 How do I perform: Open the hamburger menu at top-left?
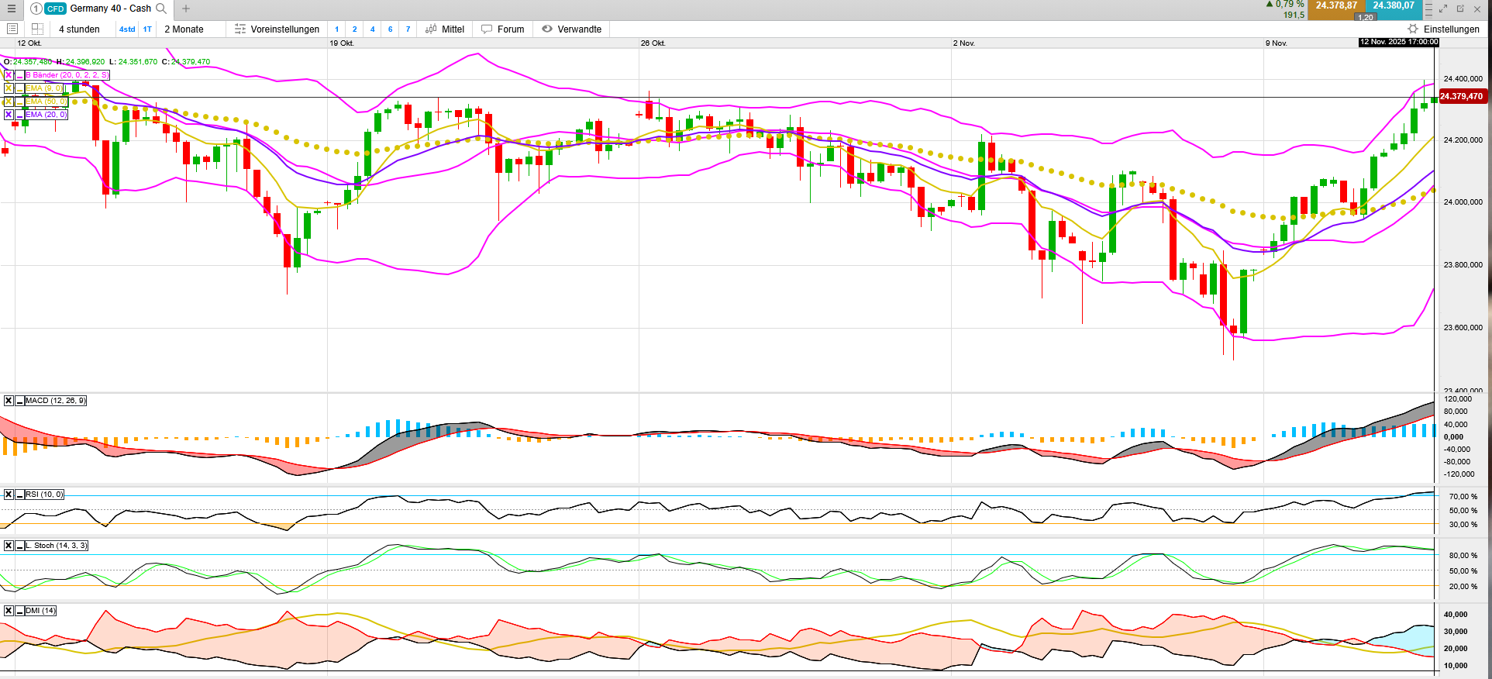pos(12,9)
